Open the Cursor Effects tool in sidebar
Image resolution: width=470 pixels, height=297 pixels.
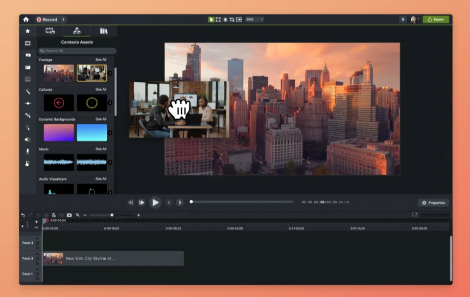27,127
